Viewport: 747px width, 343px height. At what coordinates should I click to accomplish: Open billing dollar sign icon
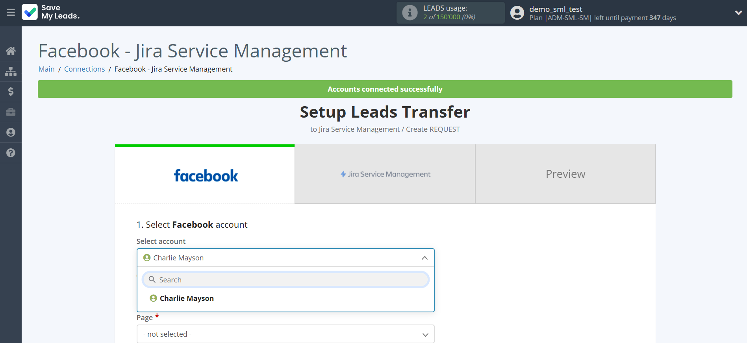pyautogui.click(x=11, y=92)
